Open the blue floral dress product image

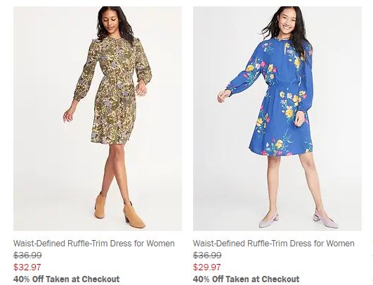pos(277,119)
